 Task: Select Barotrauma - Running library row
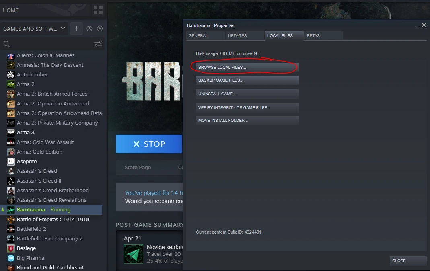click(x=51, y=209)
